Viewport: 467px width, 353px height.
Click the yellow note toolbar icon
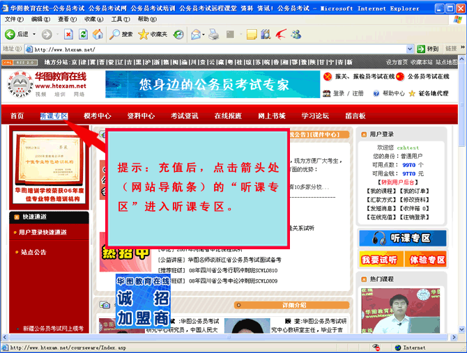(252, 35)
